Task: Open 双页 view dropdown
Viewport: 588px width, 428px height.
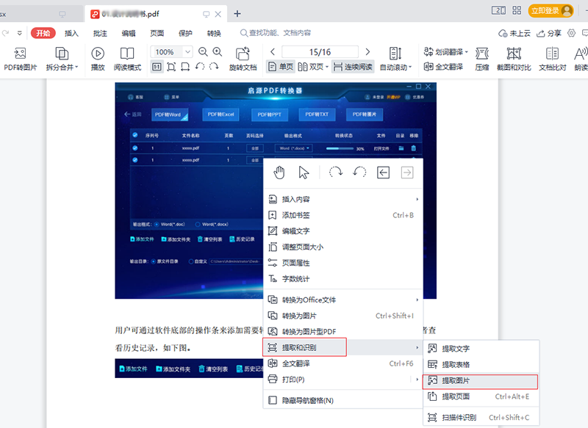Action: pos(313,67)
